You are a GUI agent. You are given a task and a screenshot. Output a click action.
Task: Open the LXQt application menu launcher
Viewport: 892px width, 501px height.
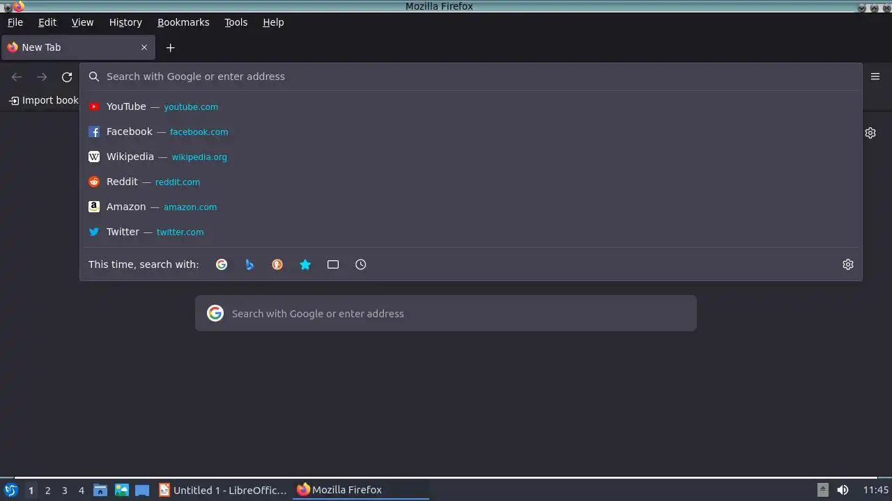click(10, 490)
